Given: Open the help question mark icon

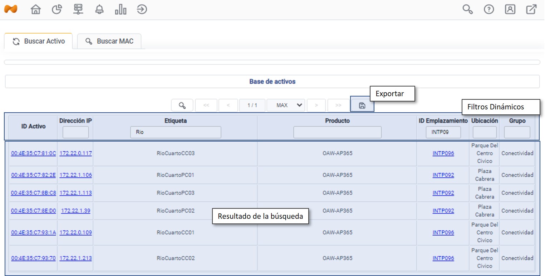Looking at the screenshot, I should point(488,10).
